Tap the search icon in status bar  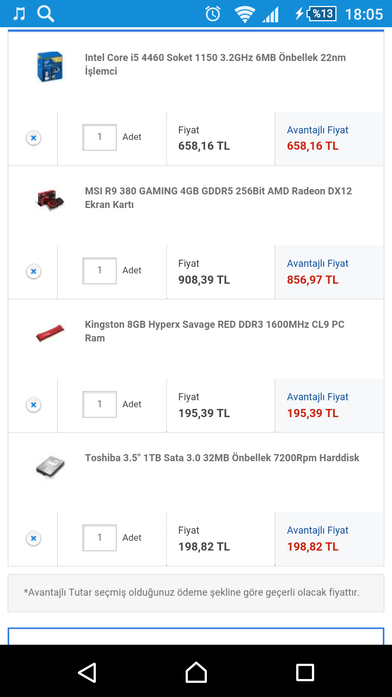point(46,14)
